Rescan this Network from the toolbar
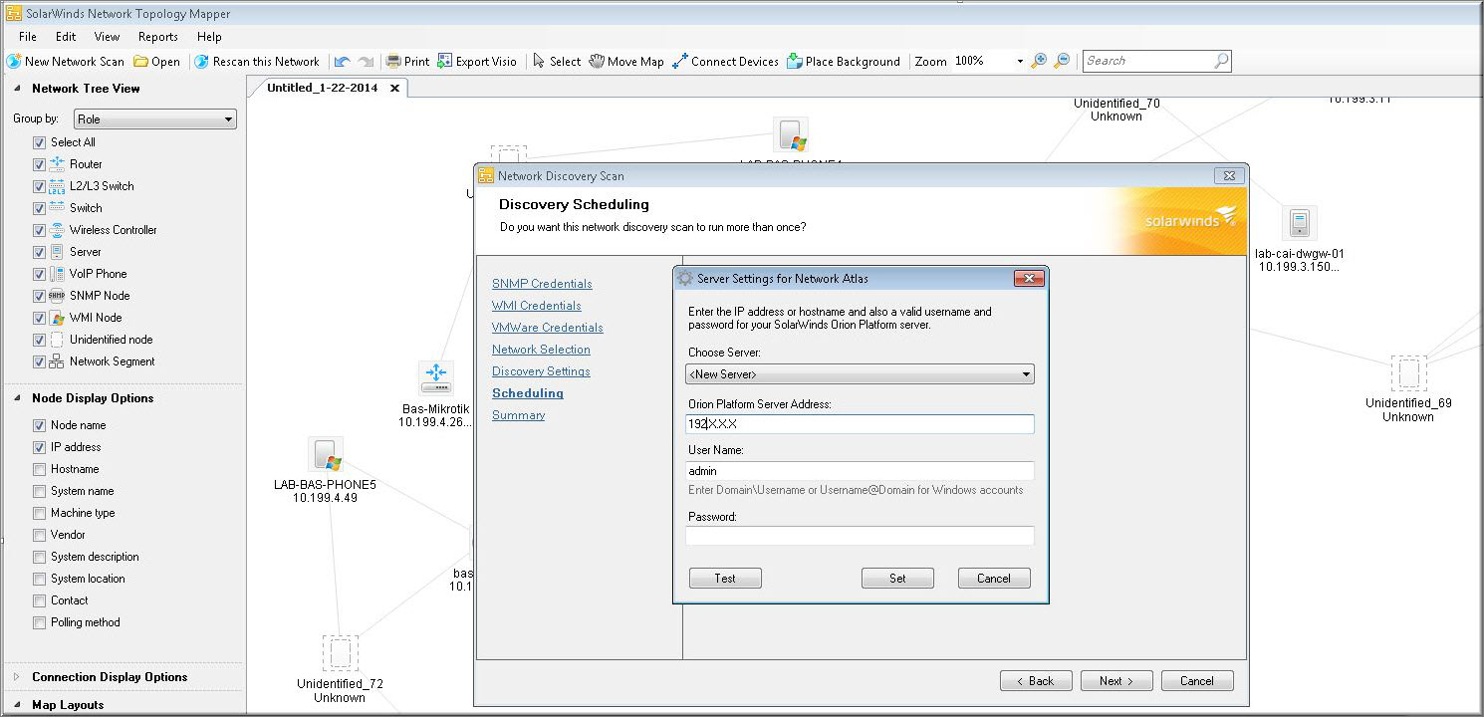Image resolution: width=1484 pixels, height=717 pixels. click(x=257, y=61)
